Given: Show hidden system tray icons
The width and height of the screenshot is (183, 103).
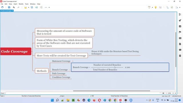Looking at the screenshot, I should point(147,100).
